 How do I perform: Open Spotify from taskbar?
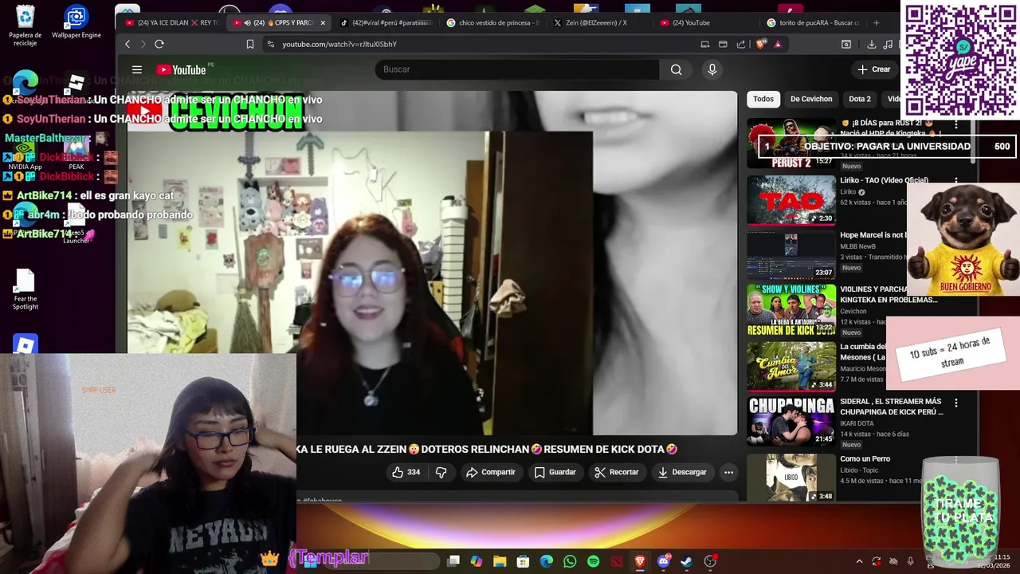(x=593, y=561)
